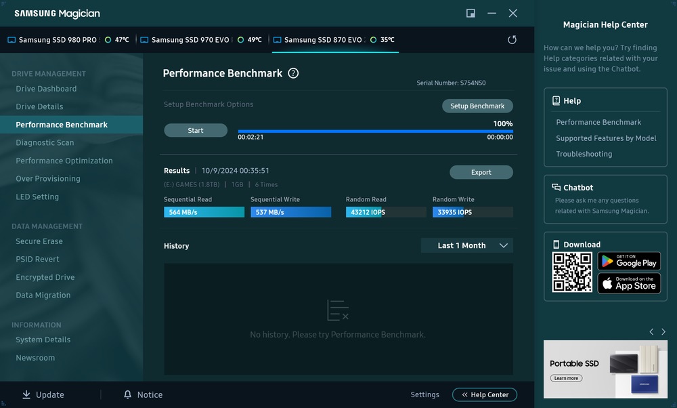677x408 pixels.
Task: Select Performance Benchmark sidebar item
Action: tap(71, 125)
